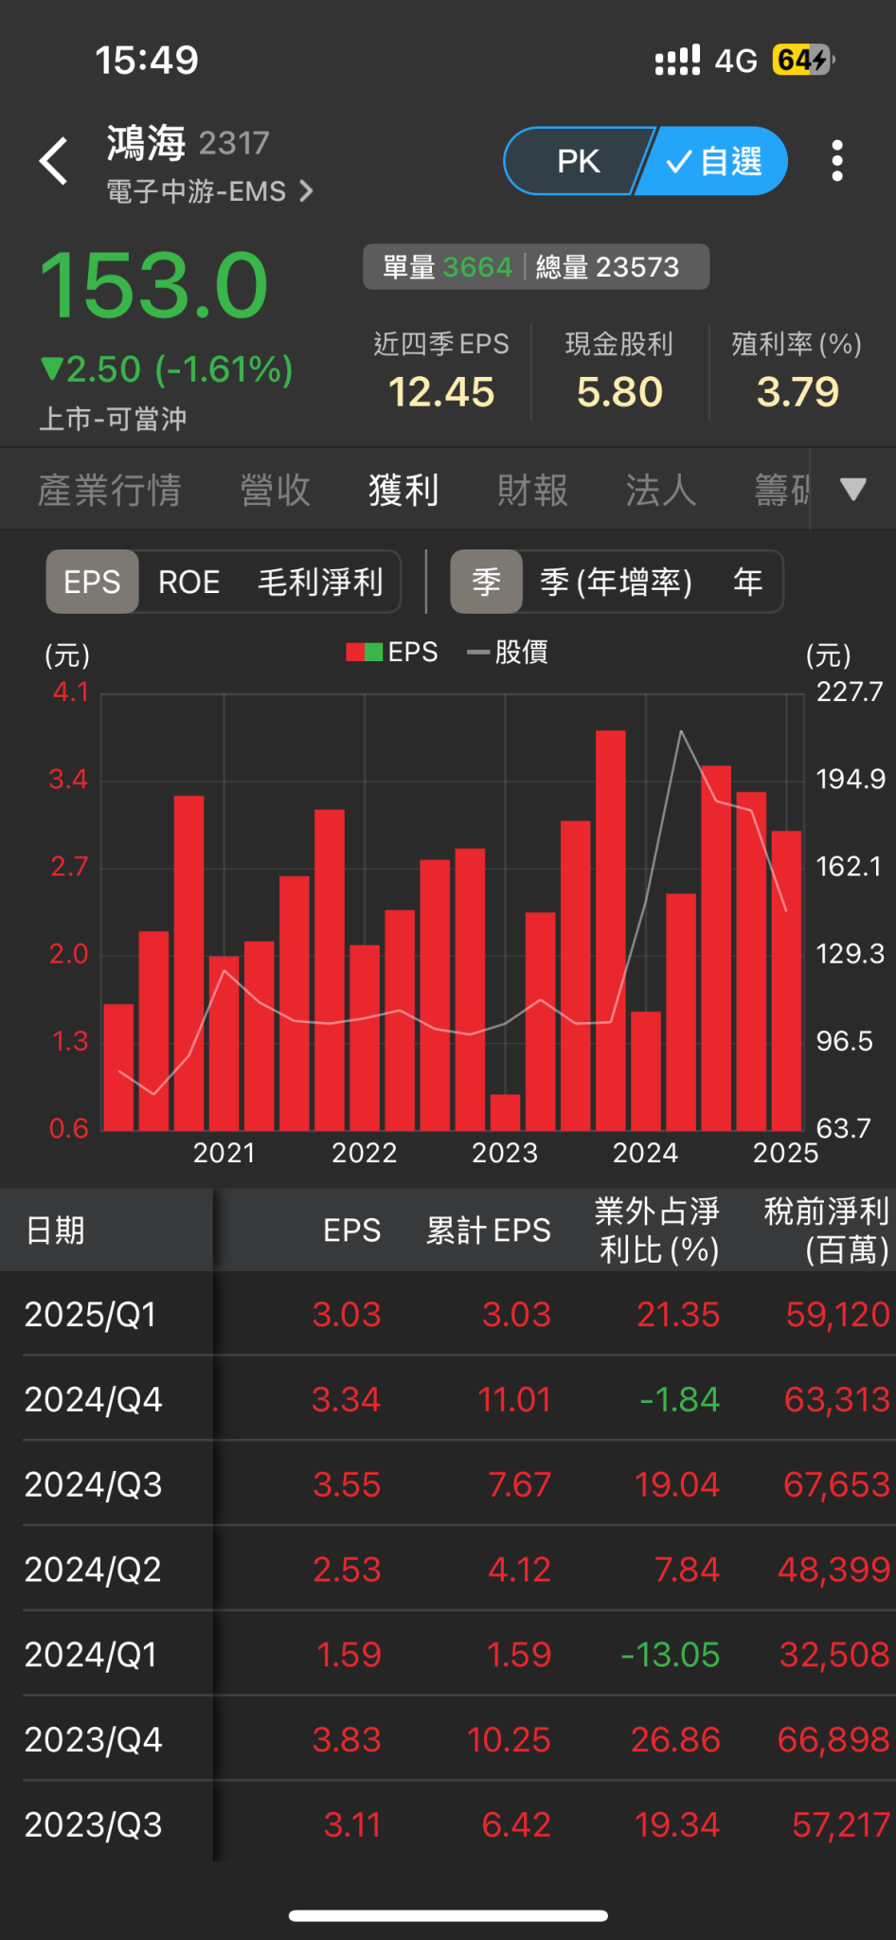Choose the 年 yearly period
Screen dimensions: 896x1940
click(x=747, y=582)
